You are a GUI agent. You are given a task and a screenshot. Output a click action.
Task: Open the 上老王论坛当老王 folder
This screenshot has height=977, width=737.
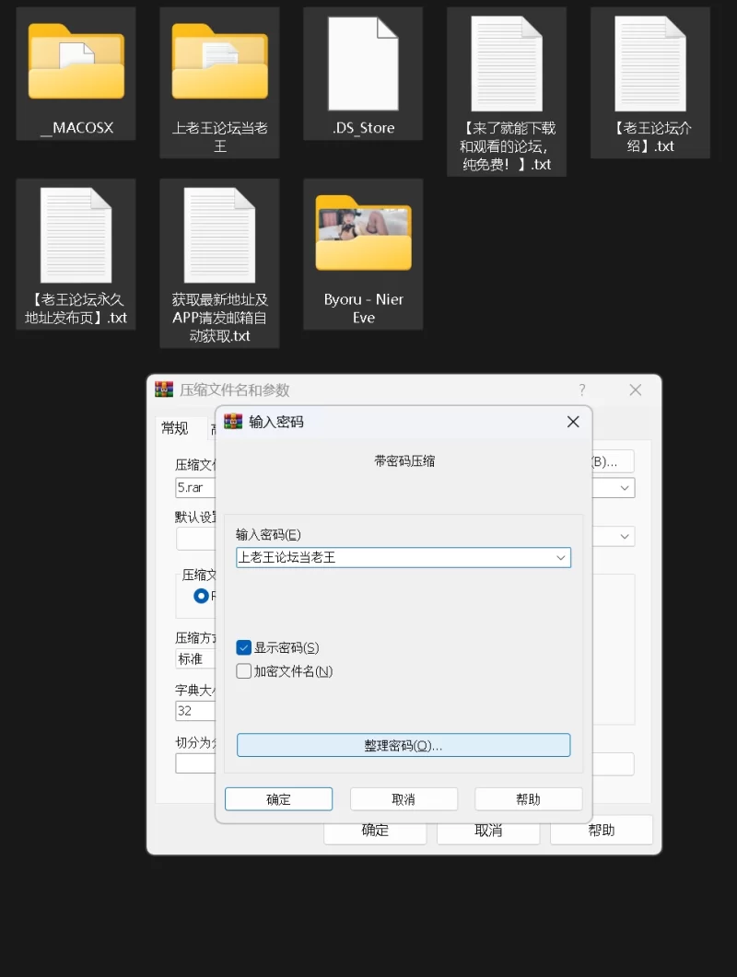219,64
